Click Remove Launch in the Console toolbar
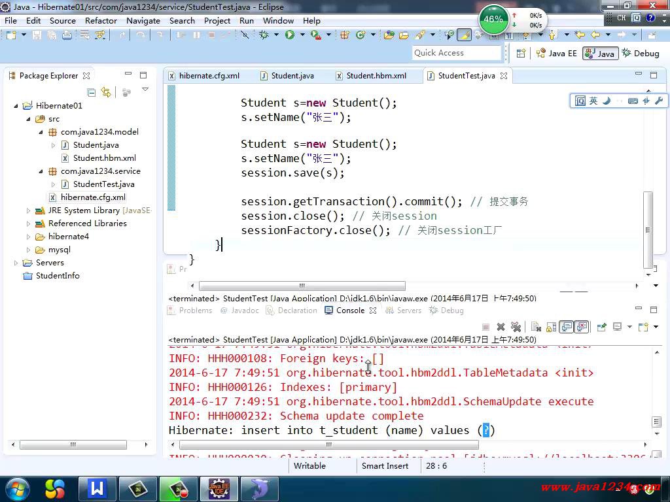This screenshot has height=502, width=670. pos(501,327)
